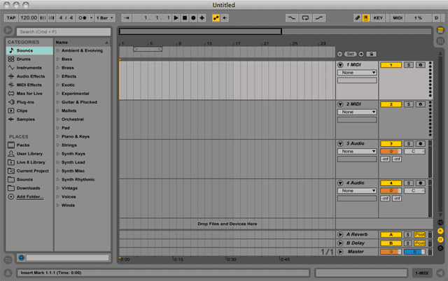Screen dimensions: 448x281
Task: Open the 1 MIDI device chooser dropdown
Action: (x=357, y=73)
